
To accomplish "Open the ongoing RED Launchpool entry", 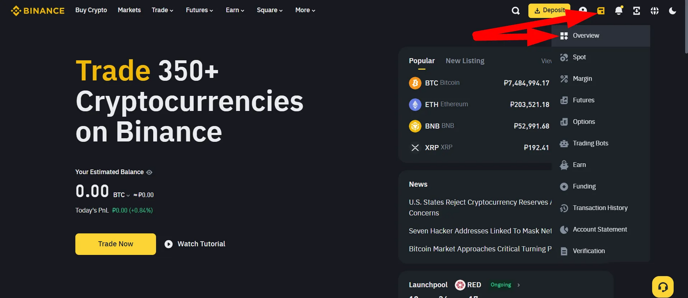I will click(x=474, y=284).
